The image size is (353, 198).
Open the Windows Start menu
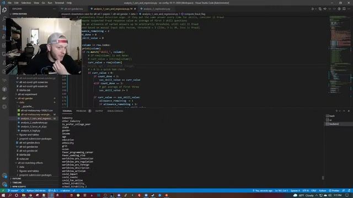coord(3,196)
